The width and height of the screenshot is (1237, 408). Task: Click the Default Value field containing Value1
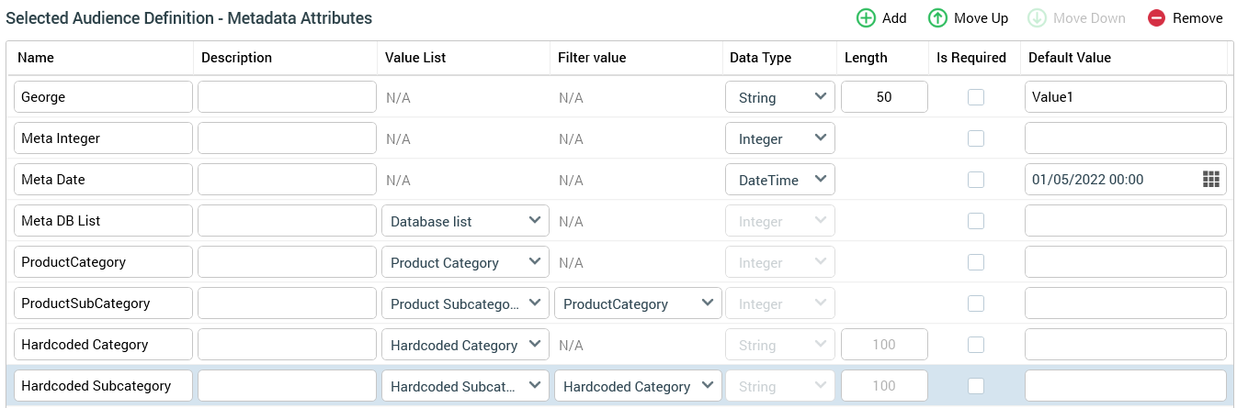(1125, 97)
